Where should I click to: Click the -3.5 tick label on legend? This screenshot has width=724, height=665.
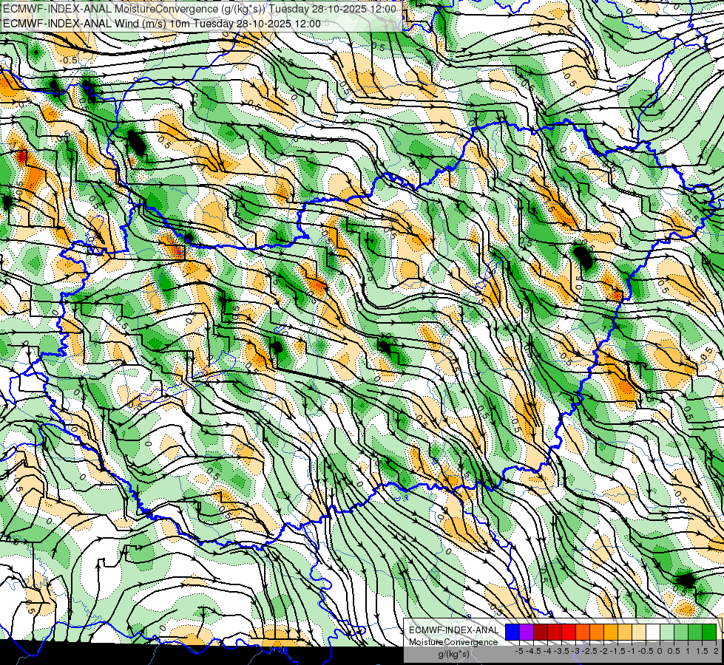[563, 651]
